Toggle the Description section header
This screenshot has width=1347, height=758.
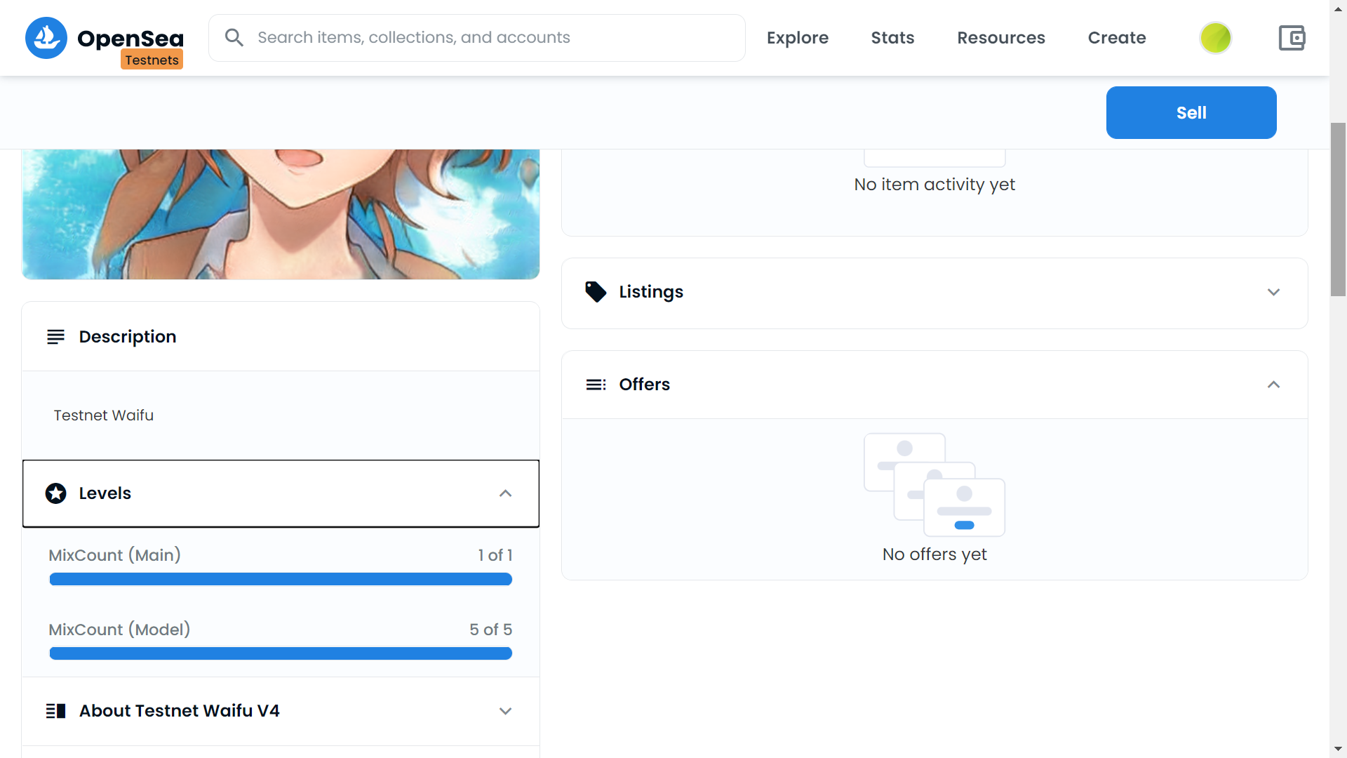tap(281, 337)
